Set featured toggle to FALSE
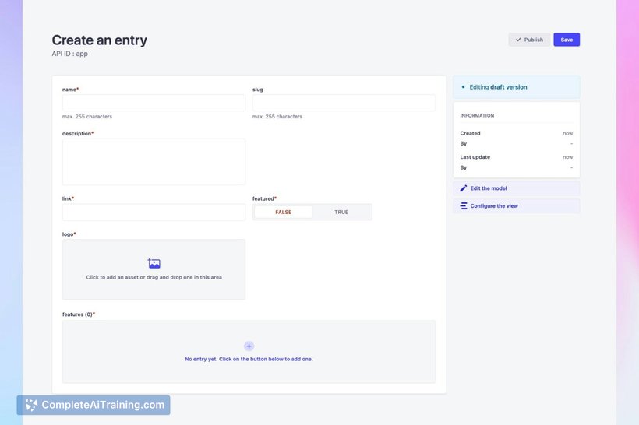 [283, 212]
